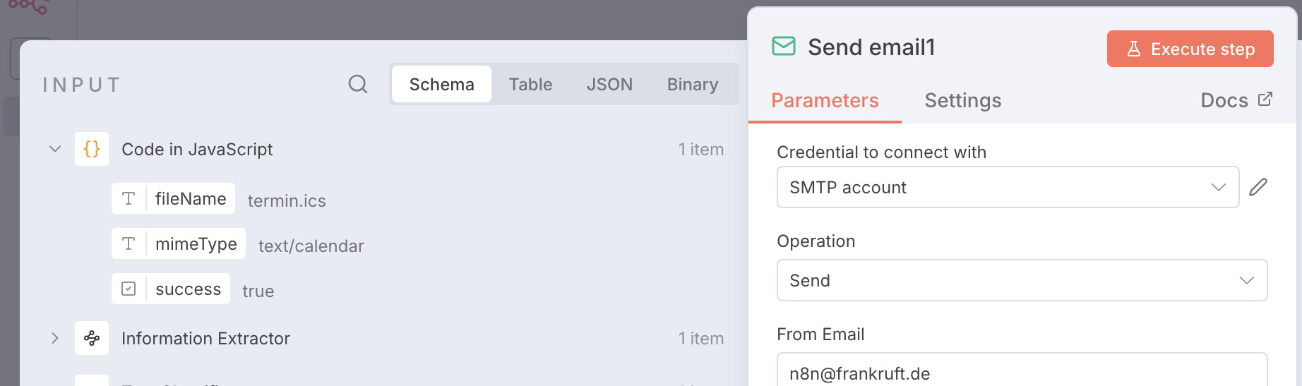This screenshot has width=1302, height=386.
Task: Click the boolean checkbox icon beside success
Action: 129,289
